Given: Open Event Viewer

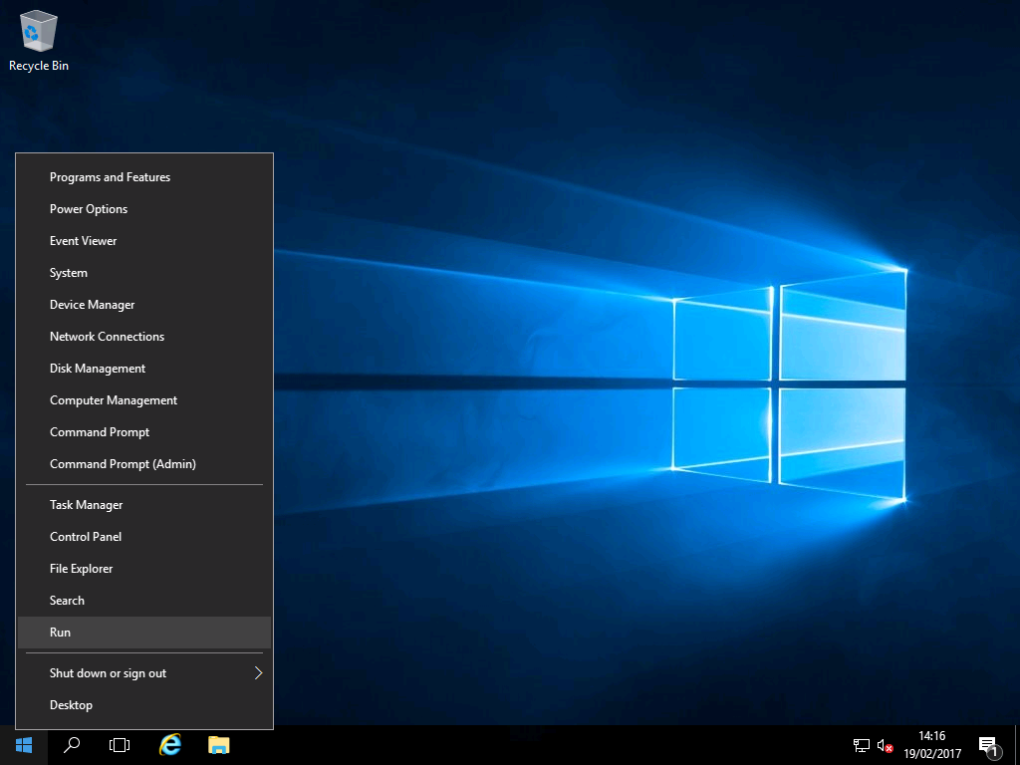Looking at the screenshot, I should click(144, 241).
